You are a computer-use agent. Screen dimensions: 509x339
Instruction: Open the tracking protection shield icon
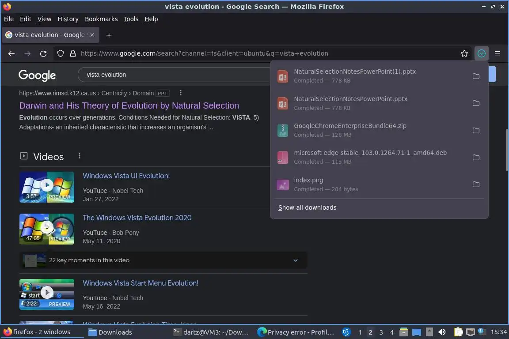61,53
